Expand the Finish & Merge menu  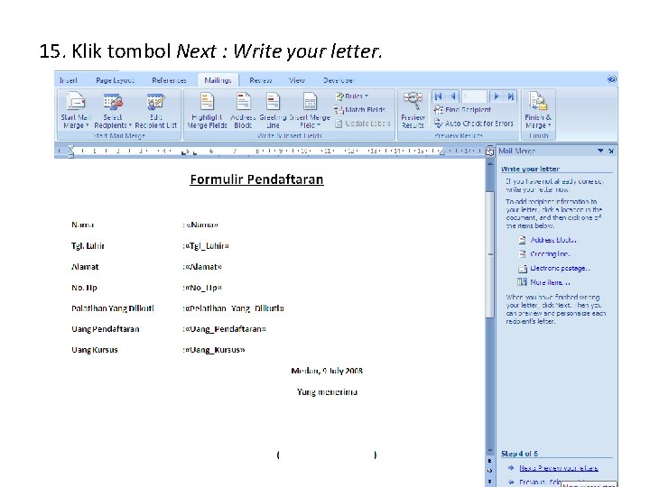click(x=538, y=111)
